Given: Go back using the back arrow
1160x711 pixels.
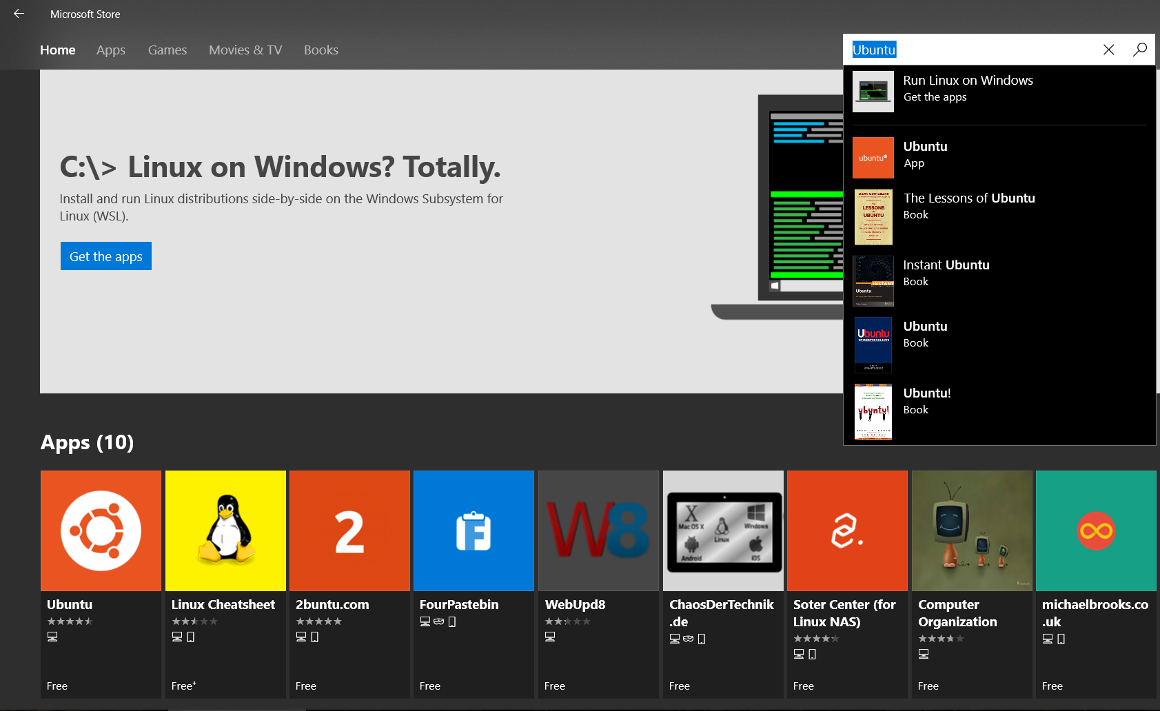Looking at the screenshot, I should click(19, 14).
